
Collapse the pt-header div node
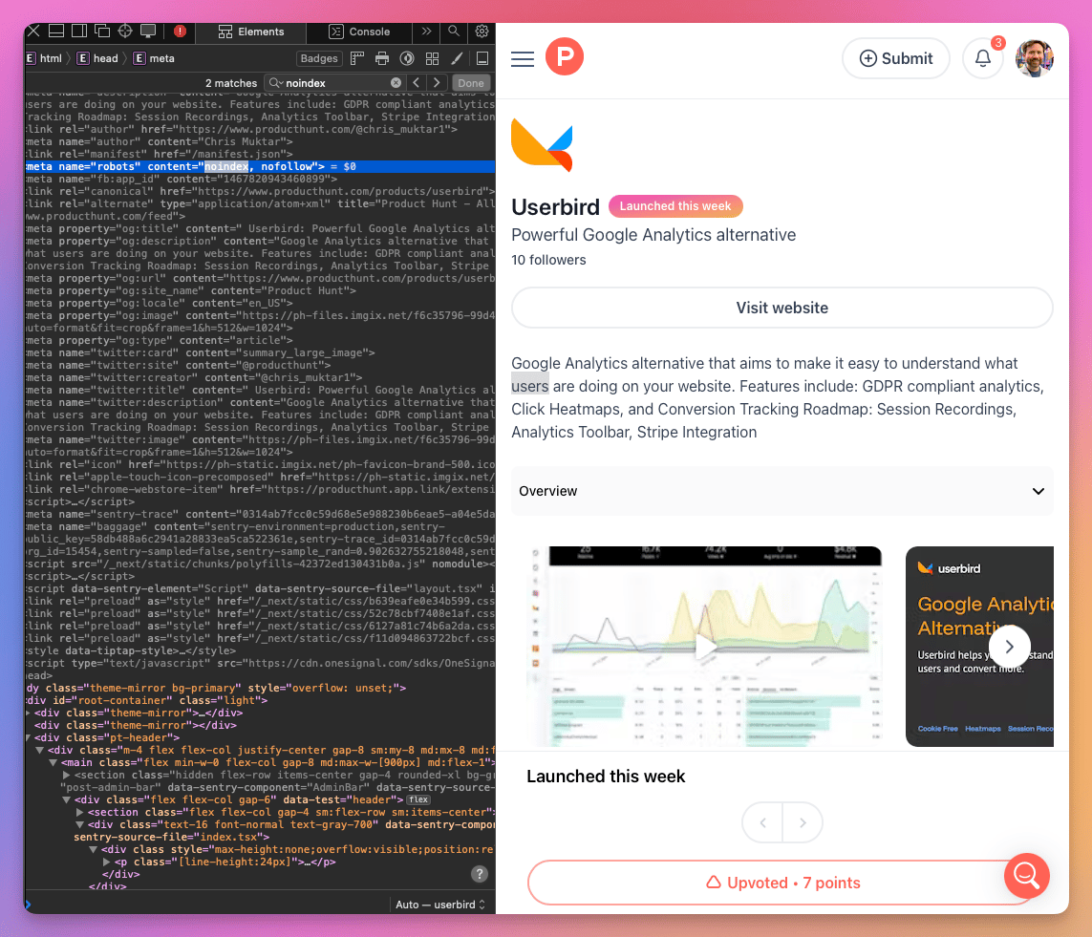click(29, 738)
